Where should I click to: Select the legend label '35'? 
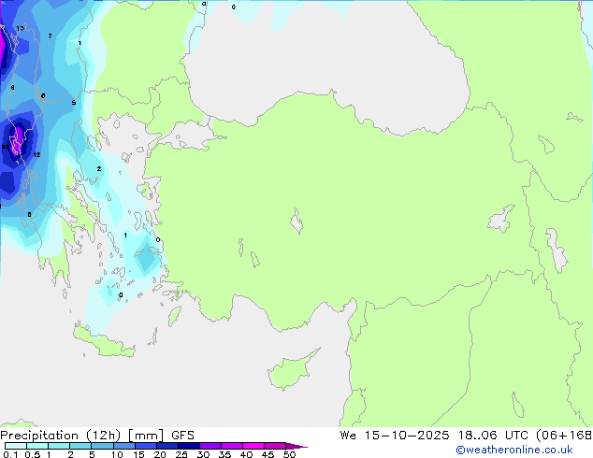[x=224, y=454]
